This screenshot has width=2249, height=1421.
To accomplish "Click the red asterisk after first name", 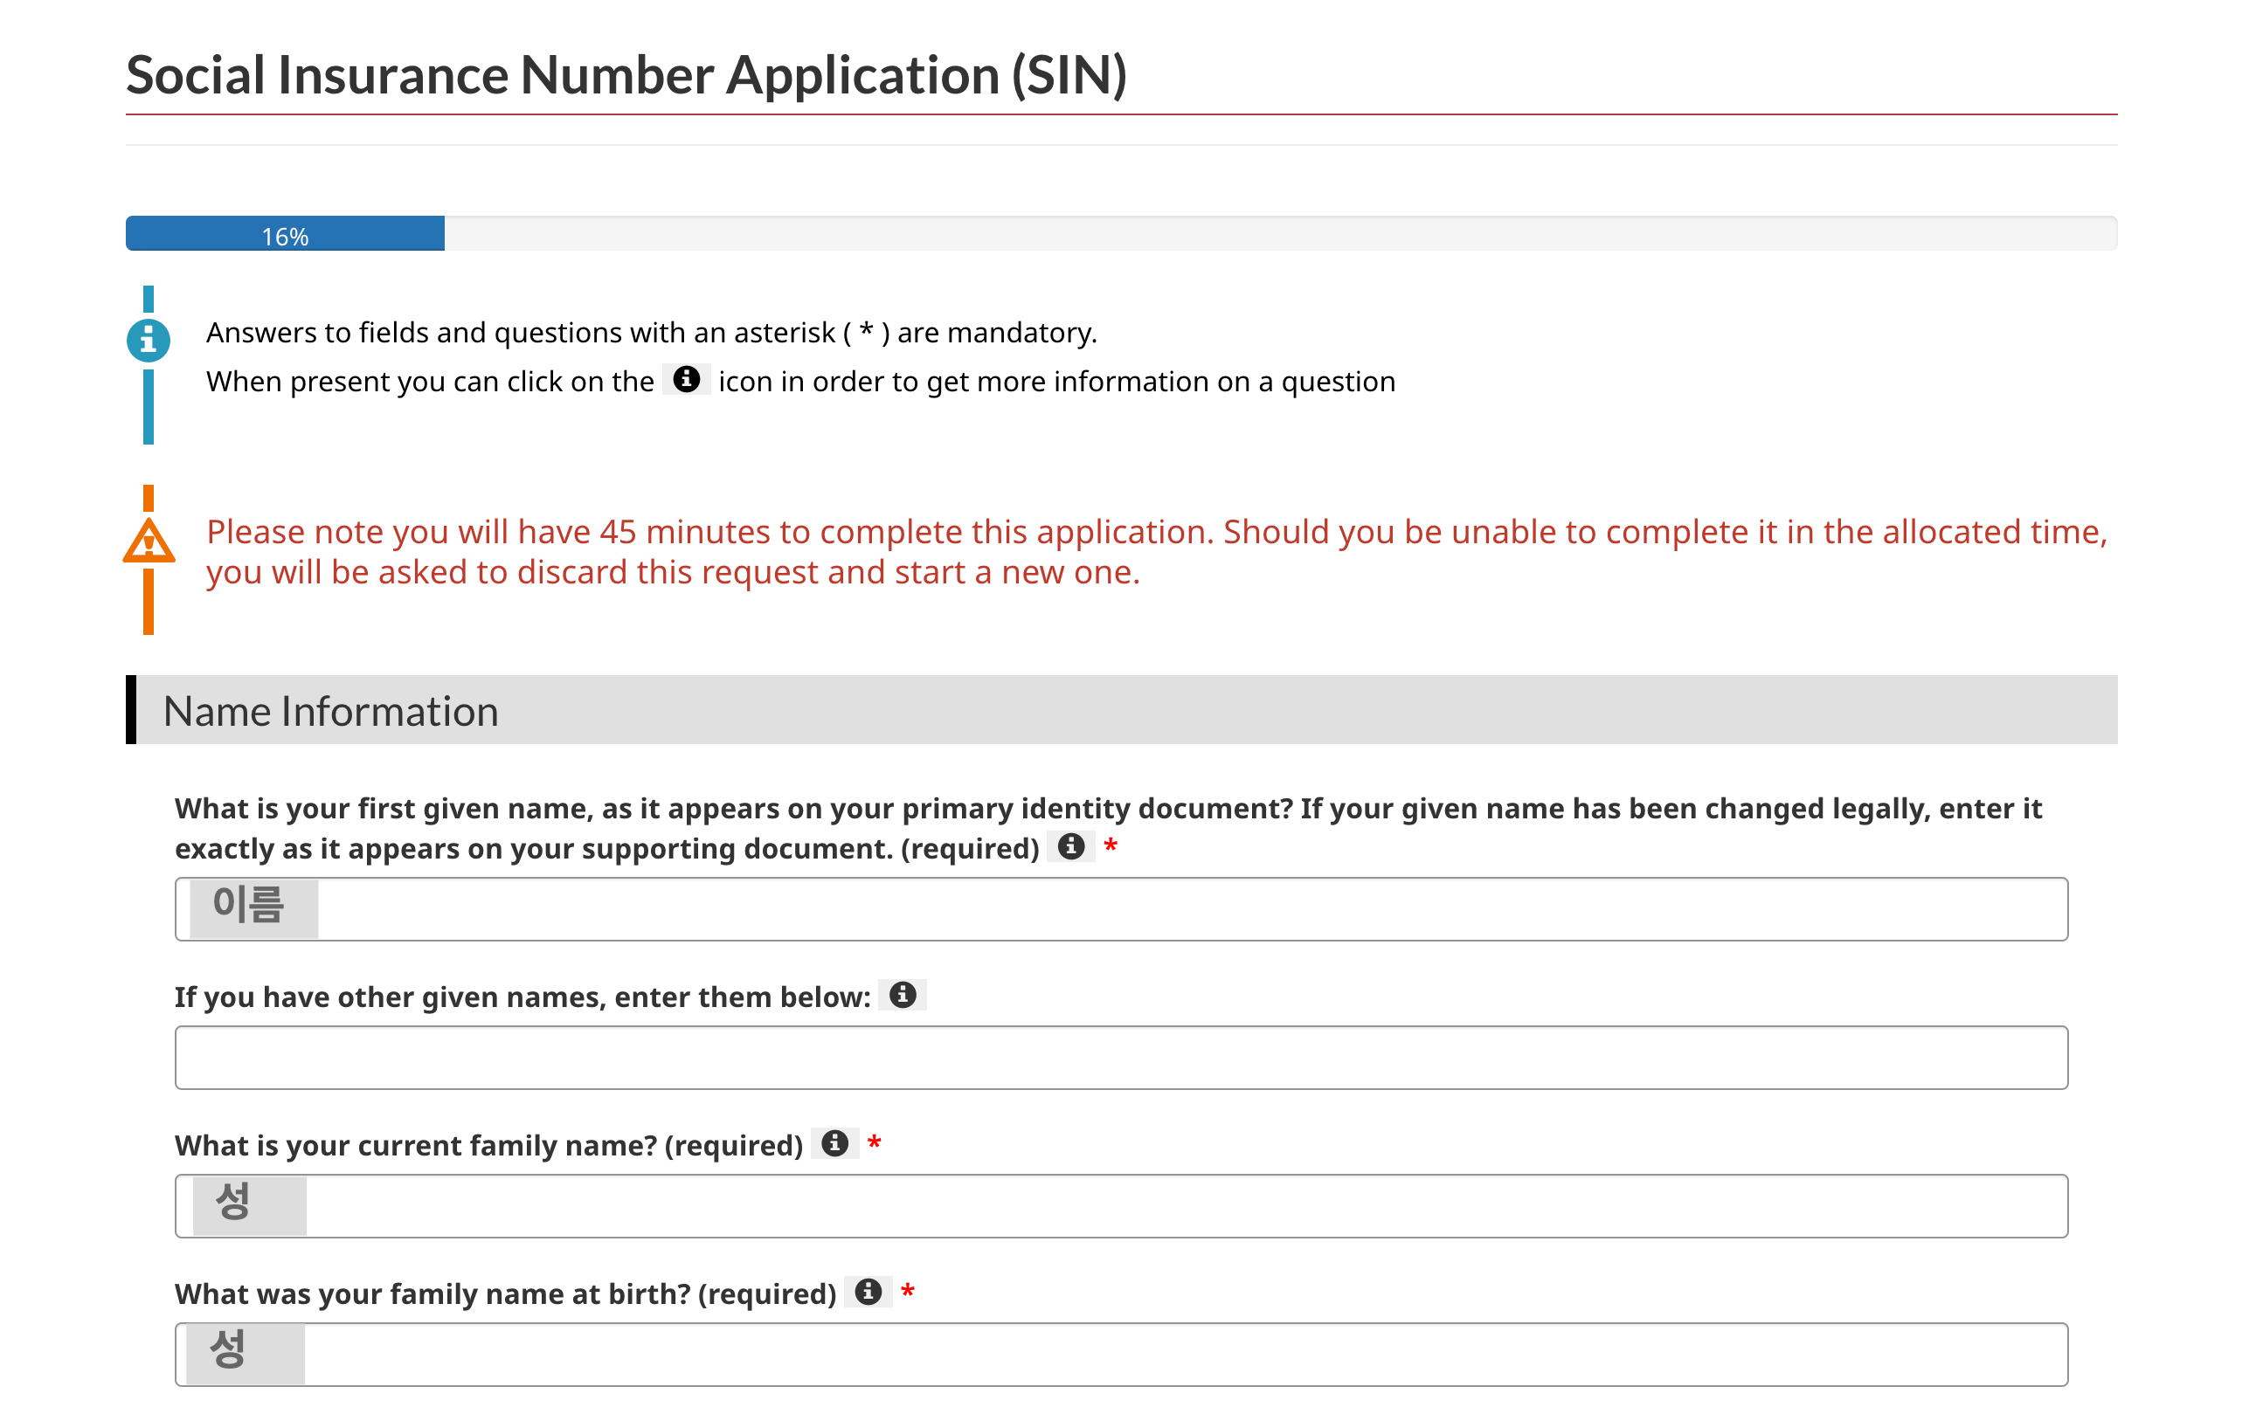I will tap(1111, 847).
